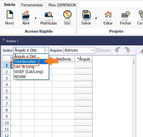143x137 pixels.
Task: Select the row 5 header in grid
Action: pyautogui.click(x=7, y=91)
